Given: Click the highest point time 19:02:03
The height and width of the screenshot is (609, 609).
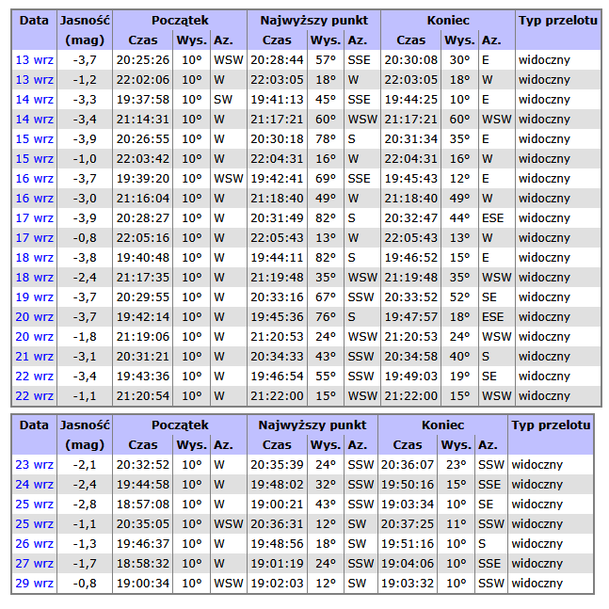Looking at the screenshot, I should (277, 584).
